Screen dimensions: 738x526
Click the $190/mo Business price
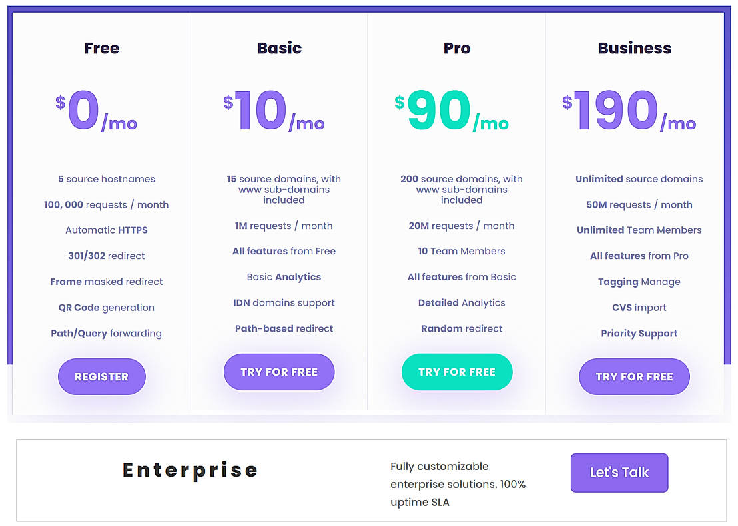click(629, 111)
